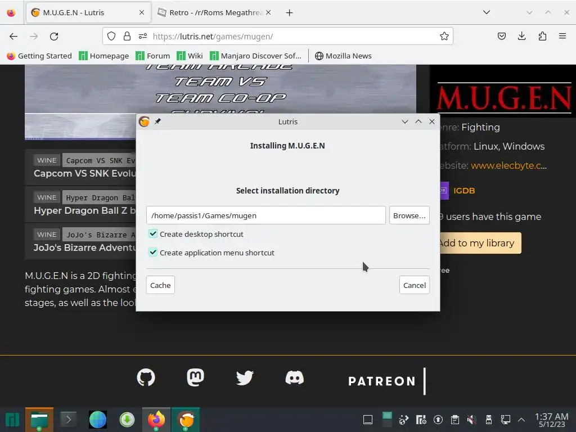
Task: Open the green download app in taskbar
Action: (127, 419)
